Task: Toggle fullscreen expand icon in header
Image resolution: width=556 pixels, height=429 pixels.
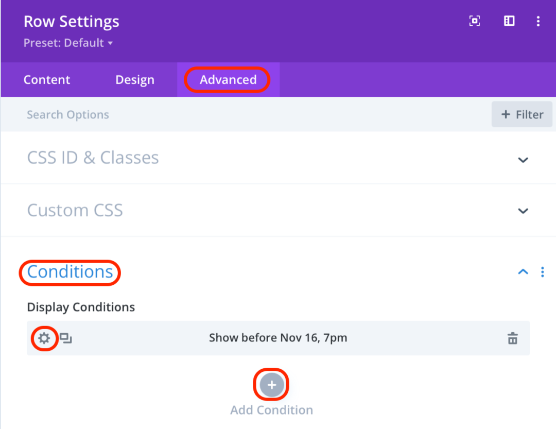Action: point(475,21)
